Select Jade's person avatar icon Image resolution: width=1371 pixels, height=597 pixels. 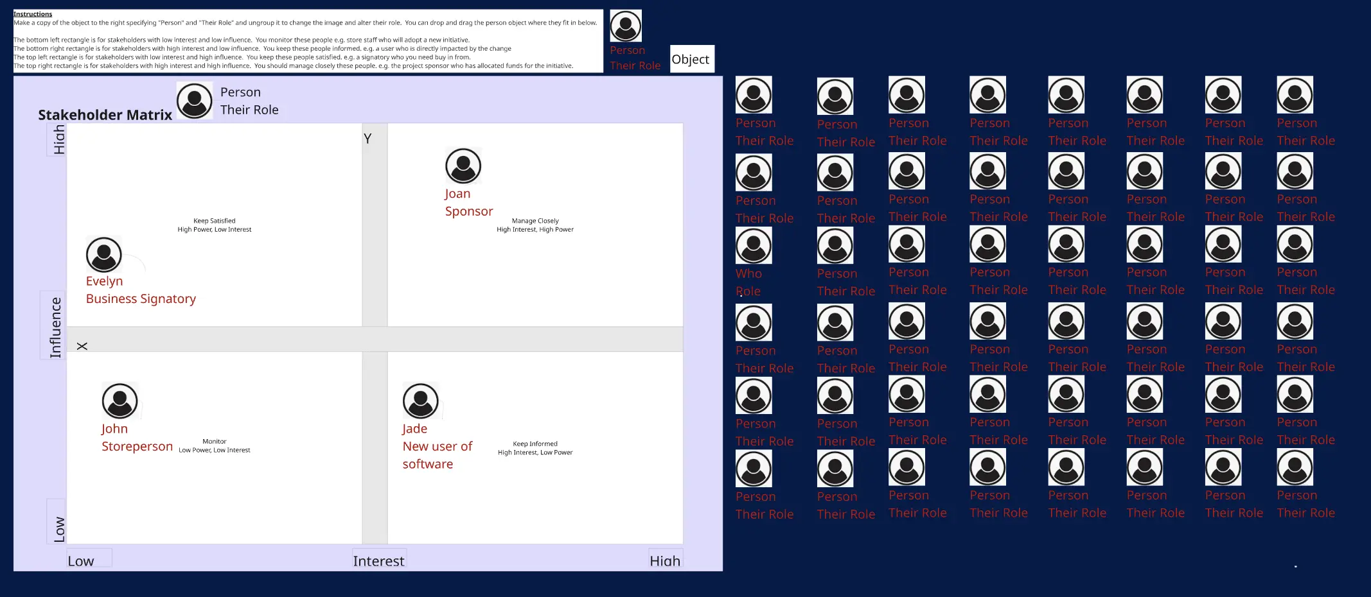[x=421, y=401]
